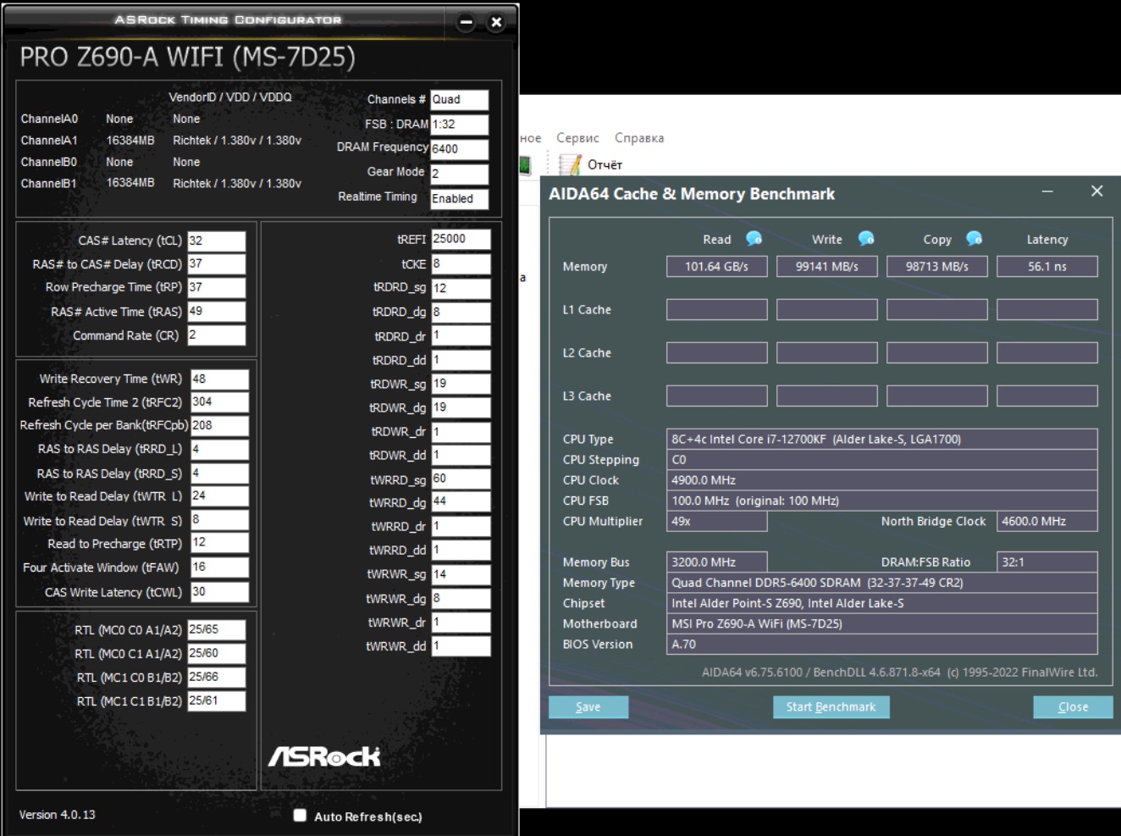Viewport: 1121px width, 836px height.
Task: Click the Write to Read Delay tWTR_L field
Action: 219,496
